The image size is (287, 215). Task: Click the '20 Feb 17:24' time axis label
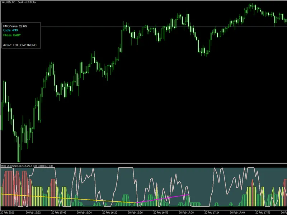pyautogui.click(x=212, y=212)
